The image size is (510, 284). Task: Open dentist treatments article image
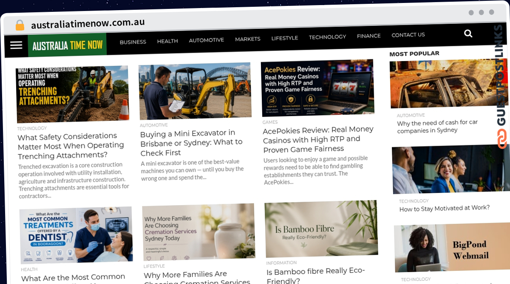point(76,235)
